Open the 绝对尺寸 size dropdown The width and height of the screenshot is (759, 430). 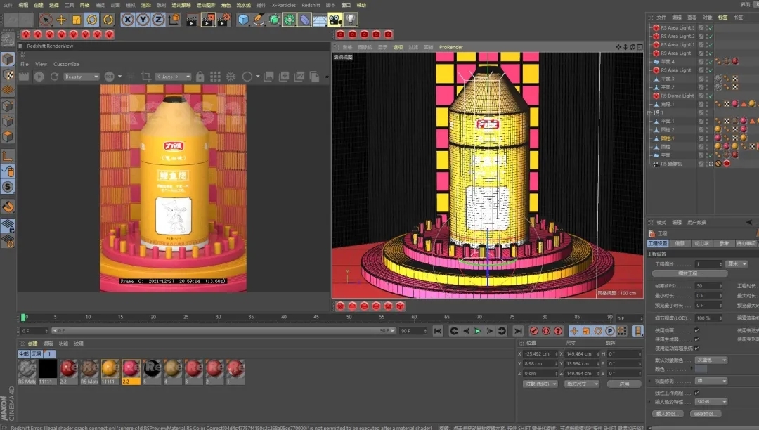(x=583, y=384)
